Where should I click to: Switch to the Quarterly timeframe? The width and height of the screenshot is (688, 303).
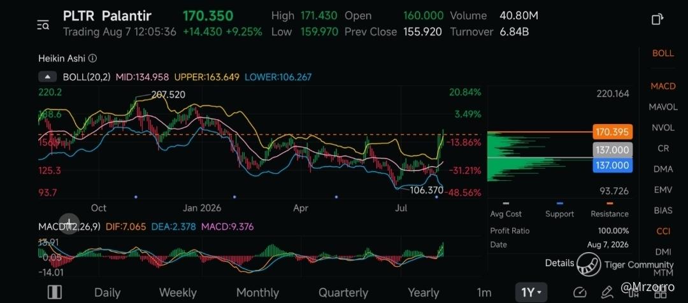[x=343, y=292]
